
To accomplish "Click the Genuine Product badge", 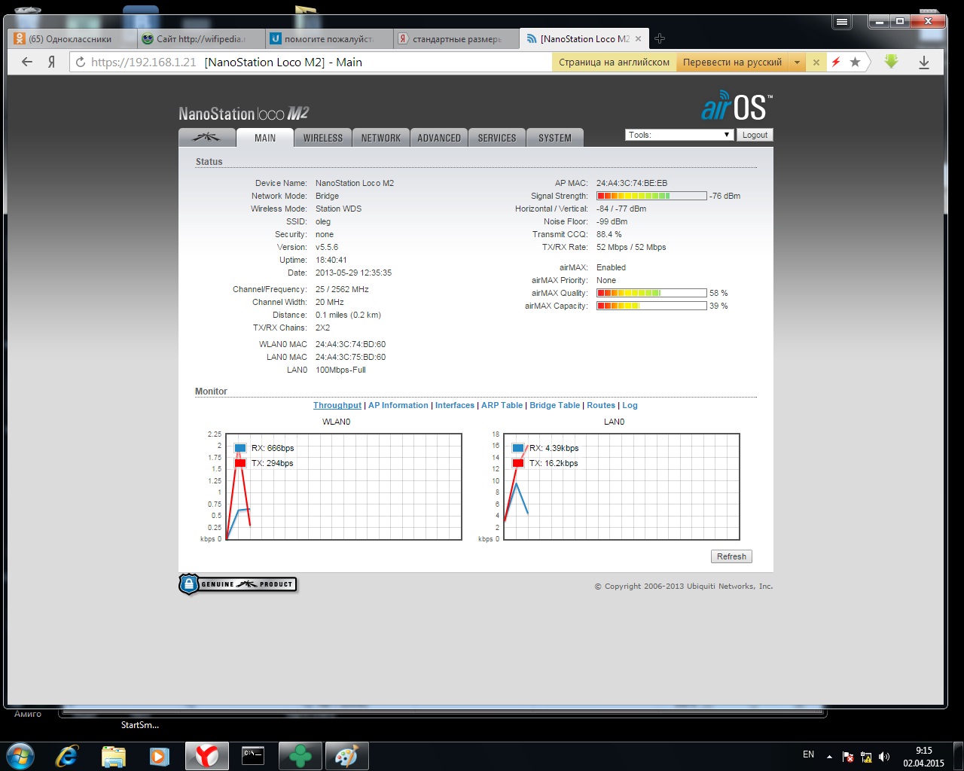I will click(238, 584).
